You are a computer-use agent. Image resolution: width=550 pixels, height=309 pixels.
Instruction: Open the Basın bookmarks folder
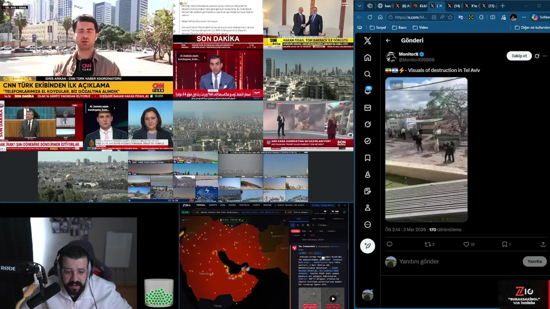click(x=400, y=27)
